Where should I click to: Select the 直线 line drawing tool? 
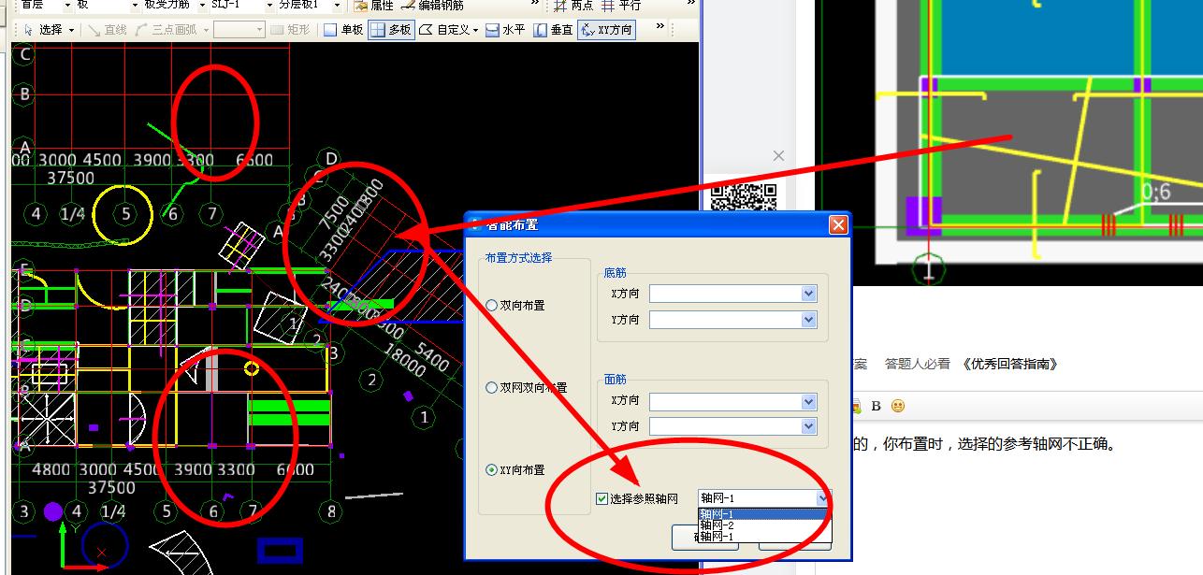[x=107, y=30]
